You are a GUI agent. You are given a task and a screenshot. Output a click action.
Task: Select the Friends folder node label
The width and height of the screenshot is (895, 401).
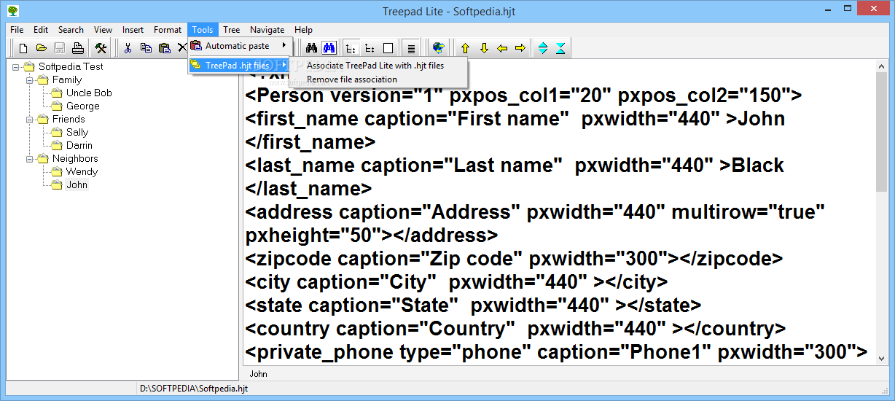pos(69,119)
